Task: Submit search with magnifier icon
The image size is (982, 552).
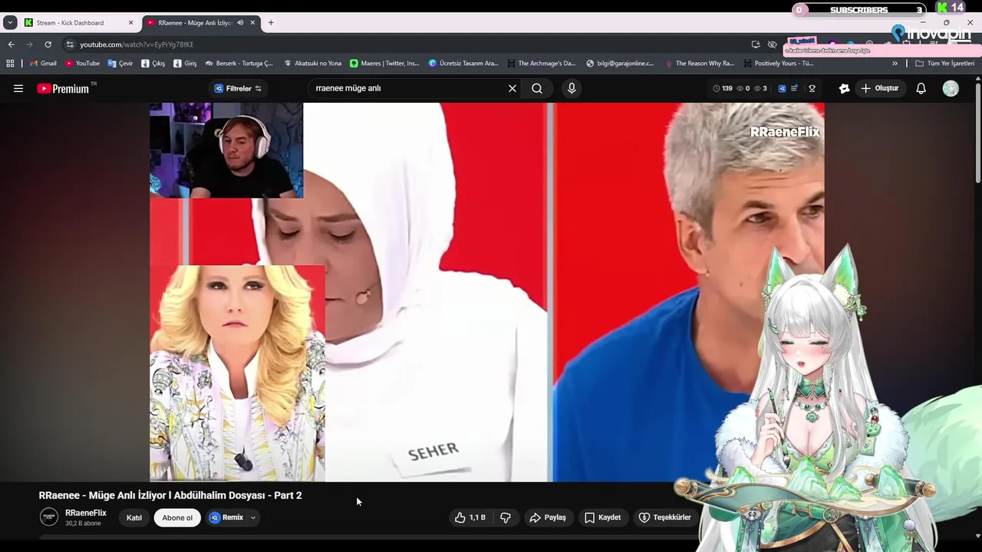Action: click(x=537, y=88)
